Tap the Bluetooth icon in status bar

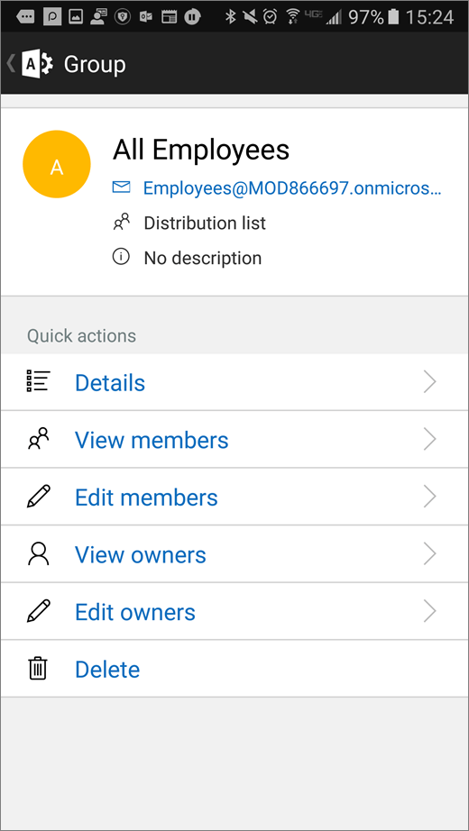230,17
